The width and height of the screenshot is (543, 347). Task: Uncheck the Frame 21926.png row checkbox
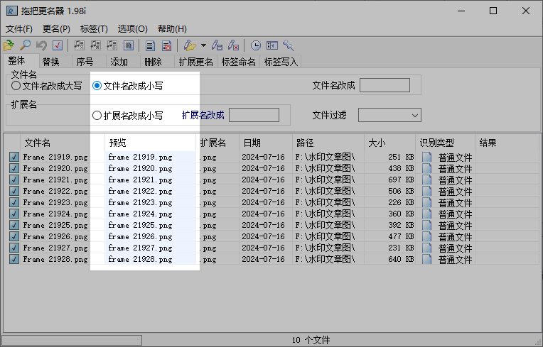click(14, 236)
